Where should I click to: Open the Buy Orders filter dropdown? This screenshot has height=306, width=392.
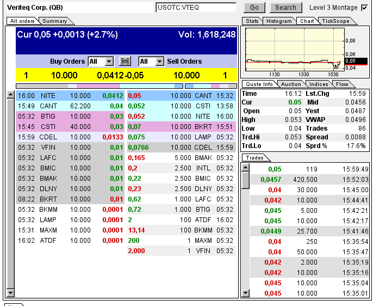[109, 62]
